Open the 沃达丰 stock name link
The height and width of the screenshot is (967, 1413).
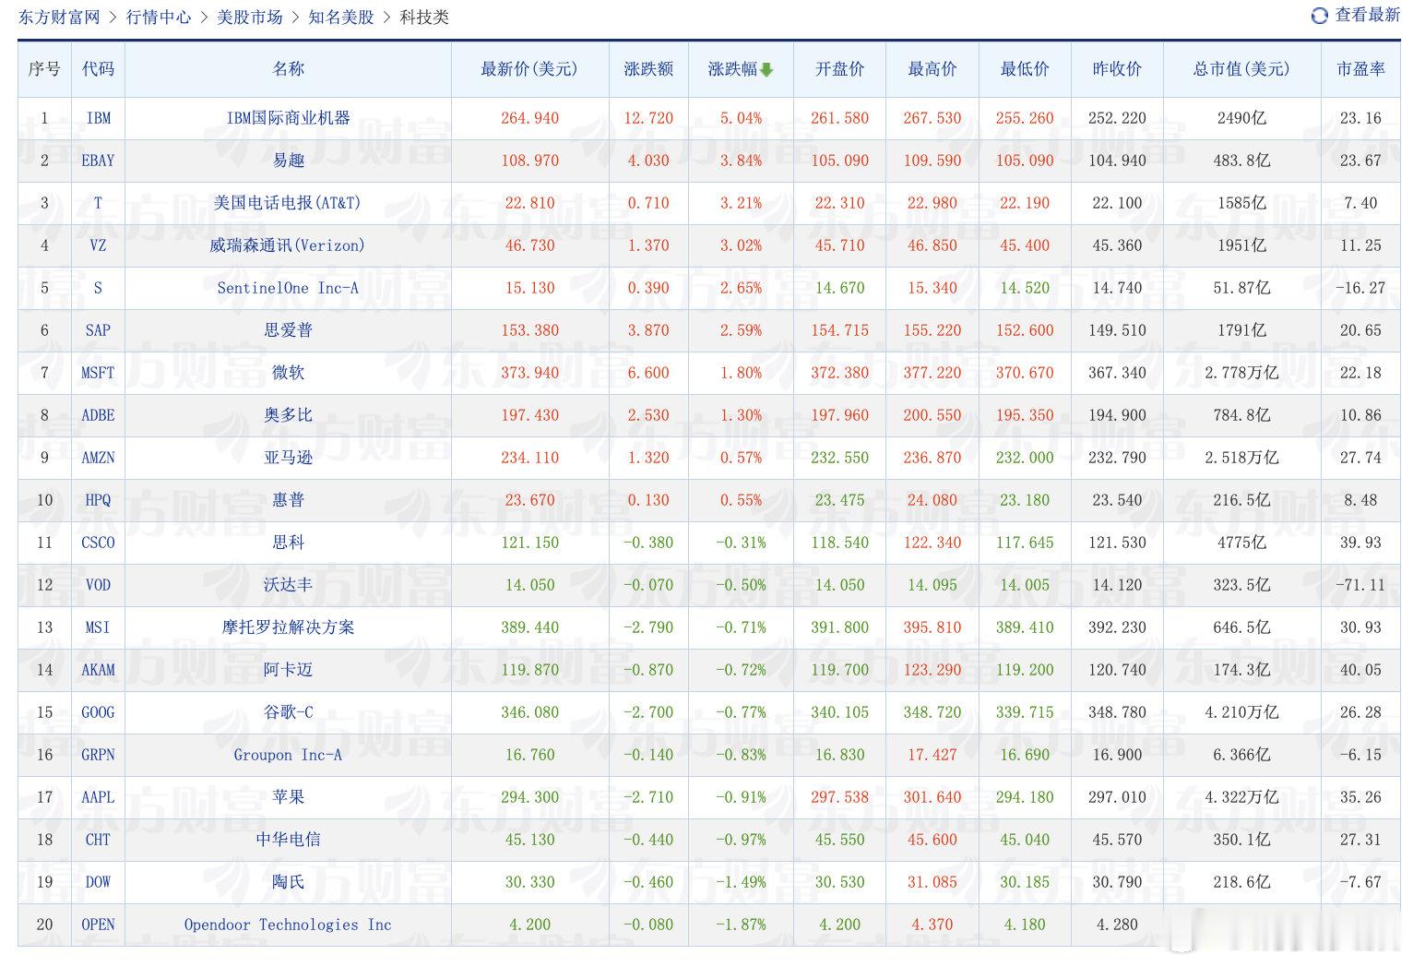(x=288, y=585)
